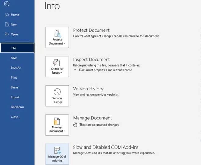201x165 pixels.
Task: Select the Info menu item
Action: 13,48
